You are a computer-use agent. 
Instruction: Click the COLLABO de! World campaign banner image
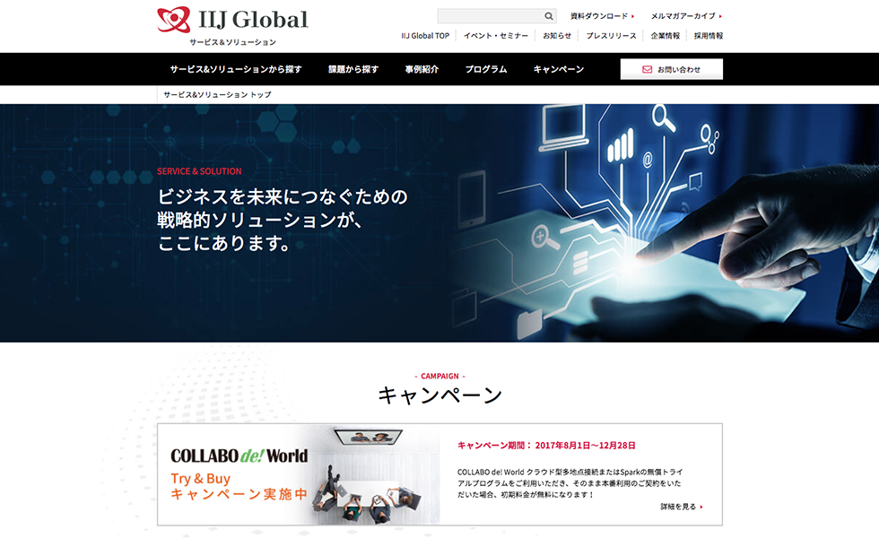(x=299, y=474)
